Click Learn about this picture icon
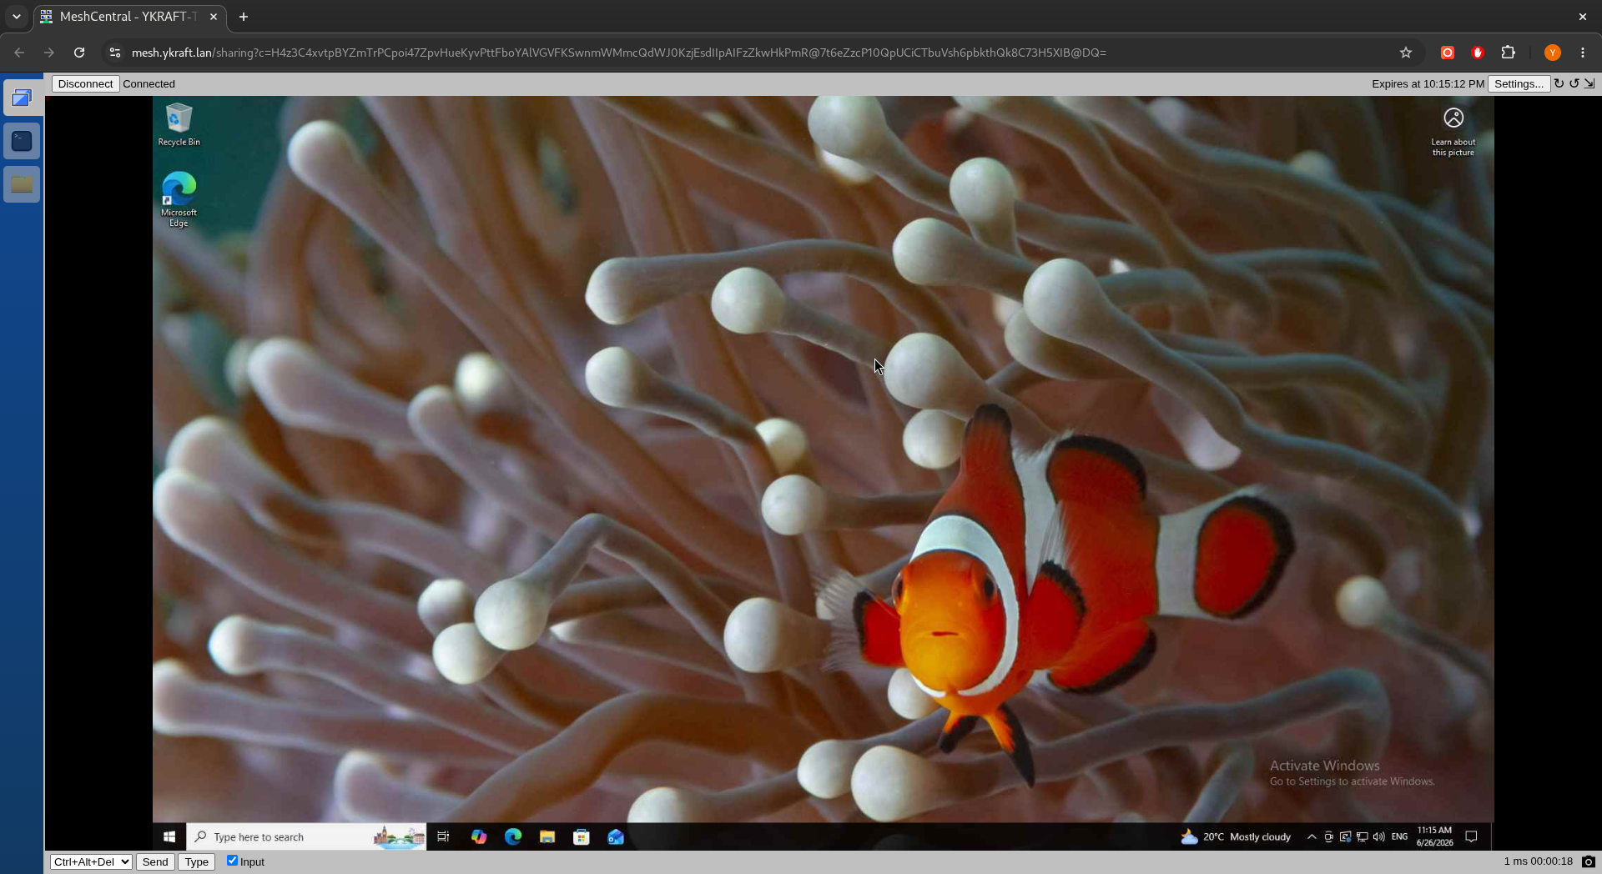 pos(1453,132)
